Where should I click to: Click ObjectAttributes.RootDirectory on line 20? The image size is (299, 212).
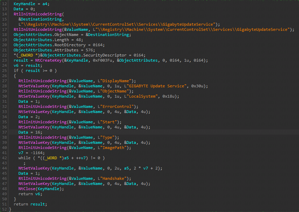tap(50, 45)
